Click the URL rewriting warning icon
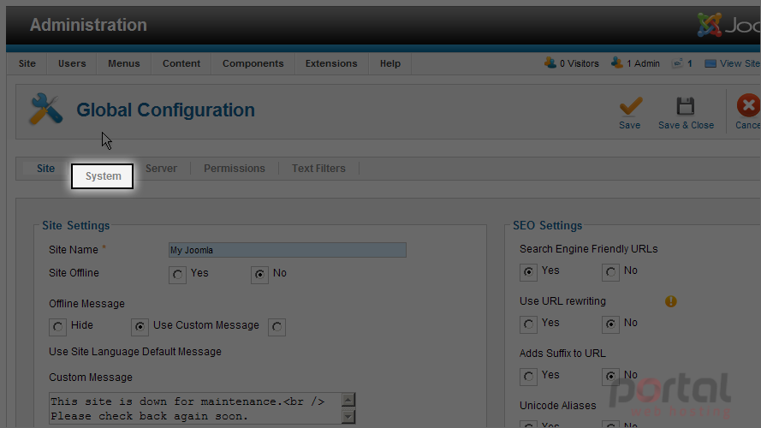The image size is (761, 428). point(671,301)
